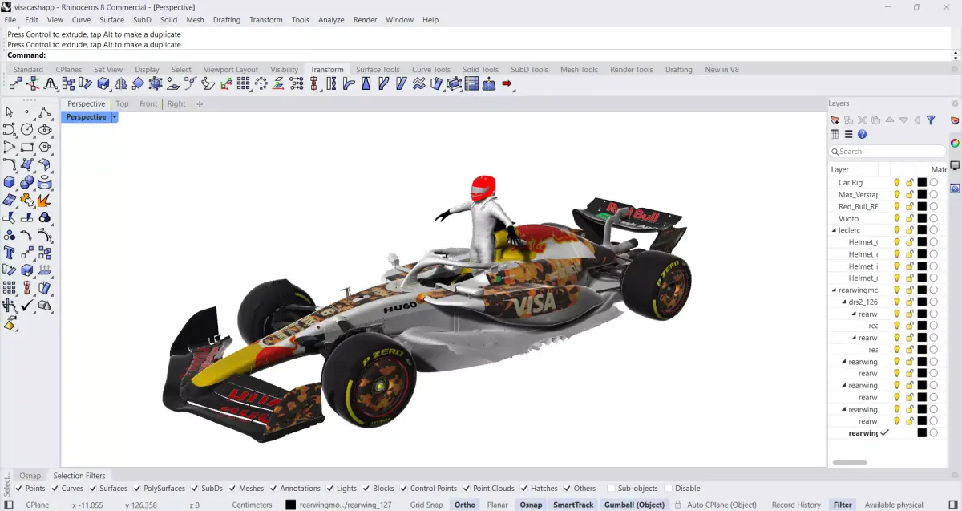Lock the Max_Verstappen layer
Image resolution: width=962 pixels, height=511 pixels.
point(910,195)
